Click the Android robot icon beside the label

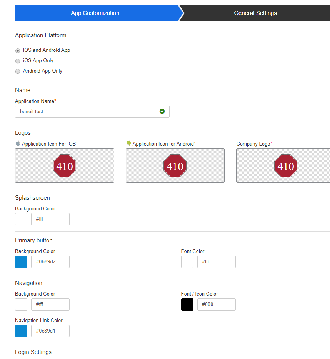[x=128, y=143]
